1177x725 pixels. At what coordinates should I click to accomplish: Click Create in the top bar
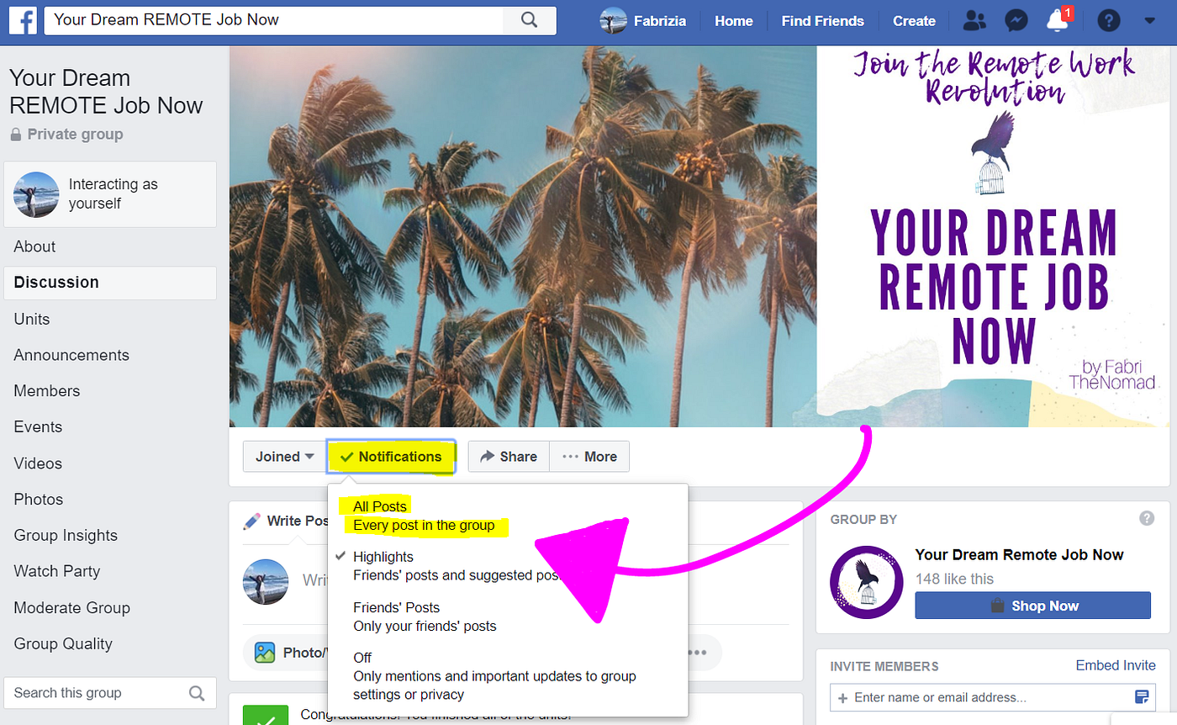pyautogui.click(x=914, y=21)
